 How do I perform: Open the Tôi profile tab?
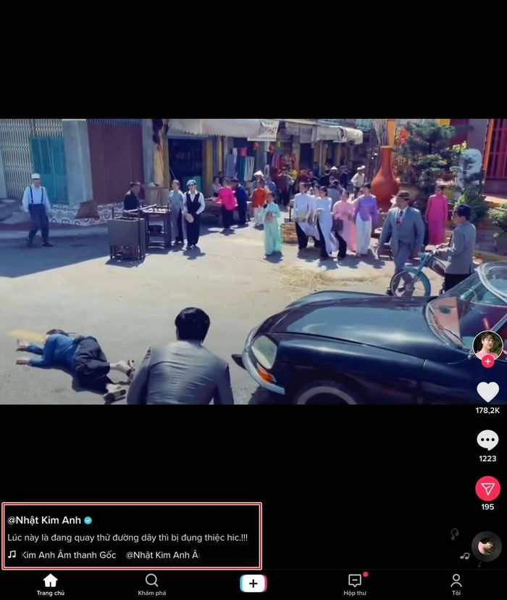[x=456, y=585]
